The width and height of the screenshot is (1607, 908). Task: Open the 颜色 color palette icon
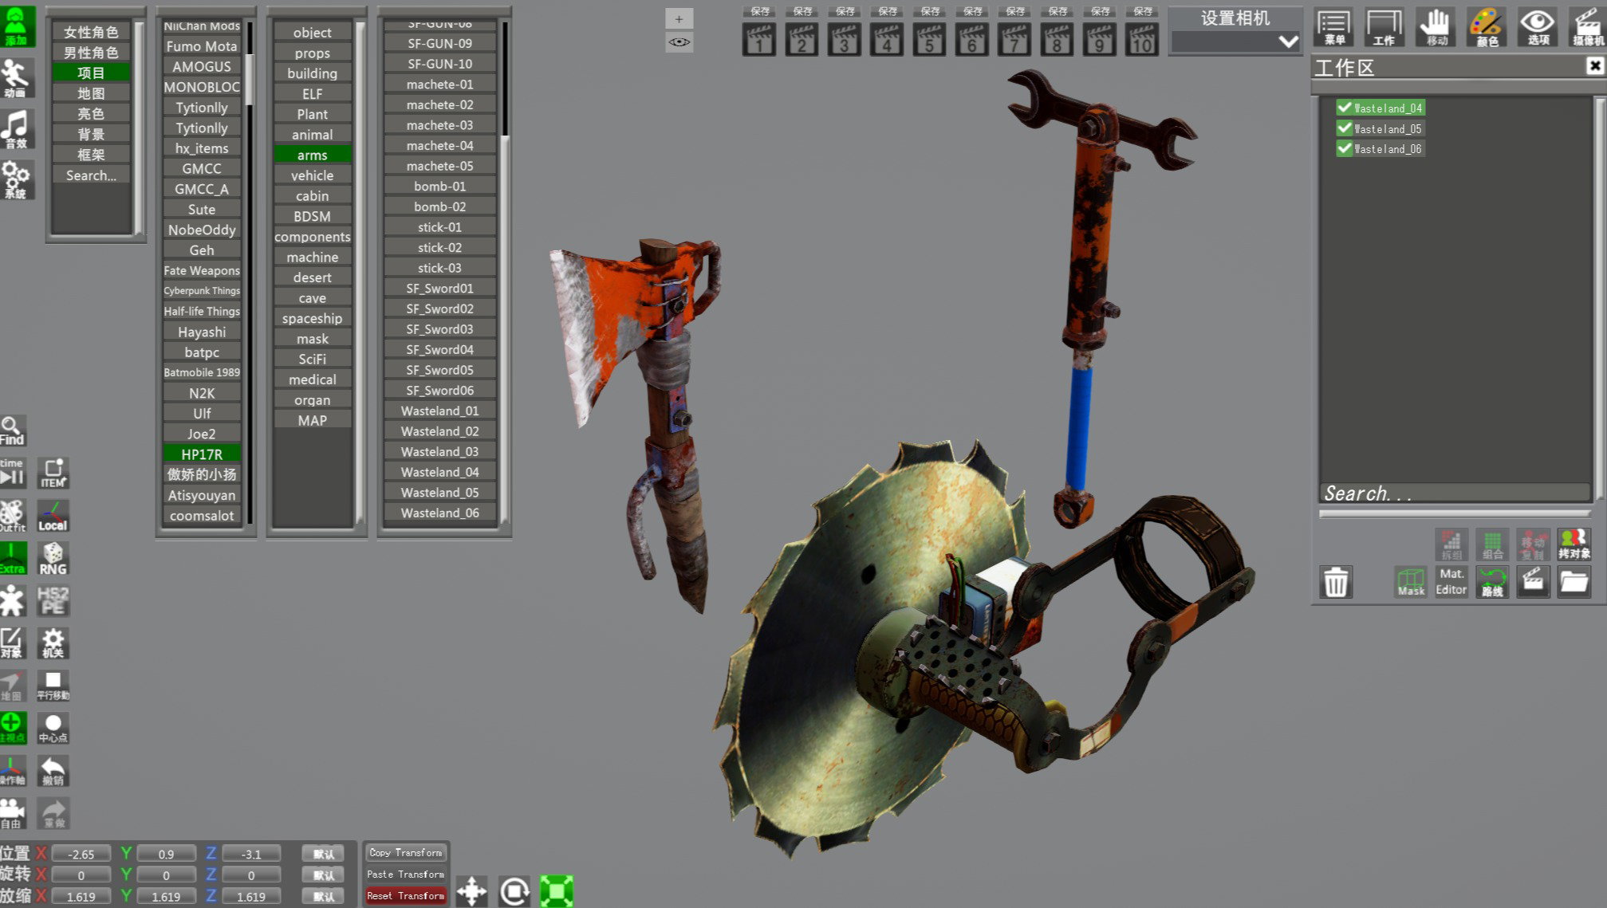point(1487,26)
